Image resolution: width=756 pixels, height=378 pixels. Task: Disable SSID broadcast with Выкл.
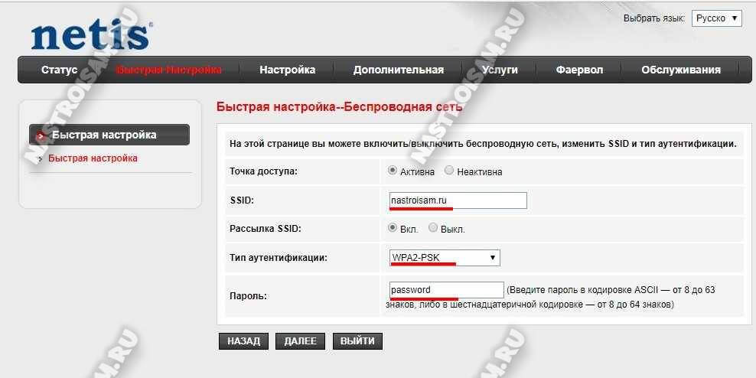(x=433, y=228)
